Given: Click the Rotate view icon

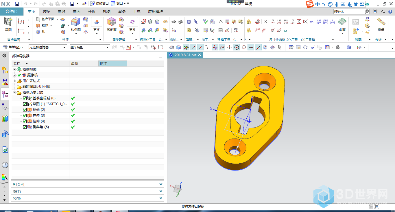Looking at the screenshot, I should [305, 47].
